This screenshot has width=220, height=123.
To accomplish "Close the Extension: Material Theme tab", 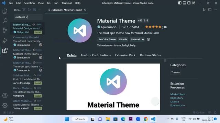I will [x=85, y=10].
